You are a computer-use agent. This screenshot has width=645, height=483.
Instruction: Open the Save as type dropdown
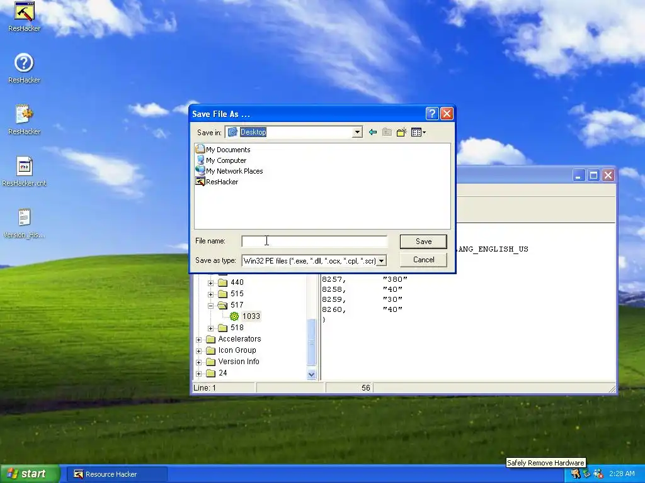[381, 261]
